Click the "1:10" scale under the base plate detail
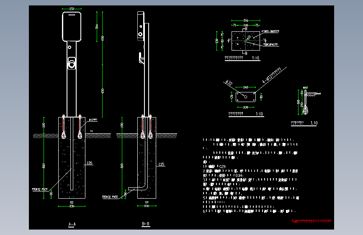The height and width of the screenshot is (235, 363). (259, 114)
